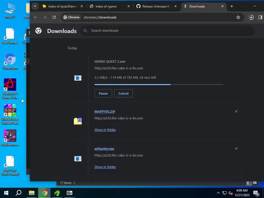264x198 pixels.
Task: Select the Best Games desktop shortcut
Action: [10, 36]
